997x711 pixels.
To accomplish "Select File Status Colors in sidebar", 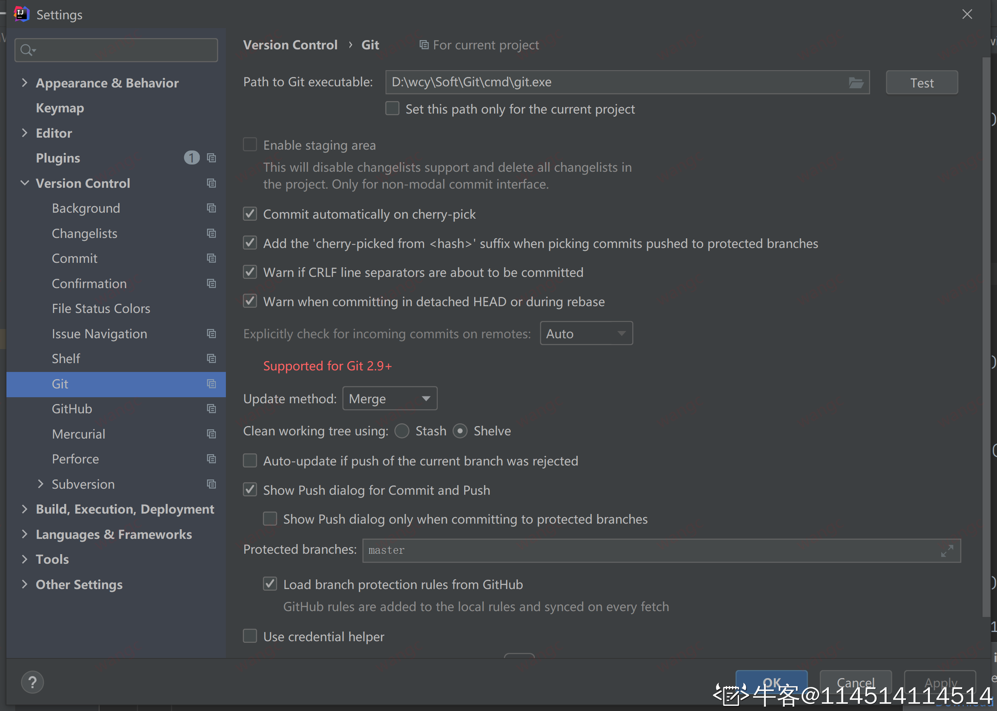I will 101,309.
